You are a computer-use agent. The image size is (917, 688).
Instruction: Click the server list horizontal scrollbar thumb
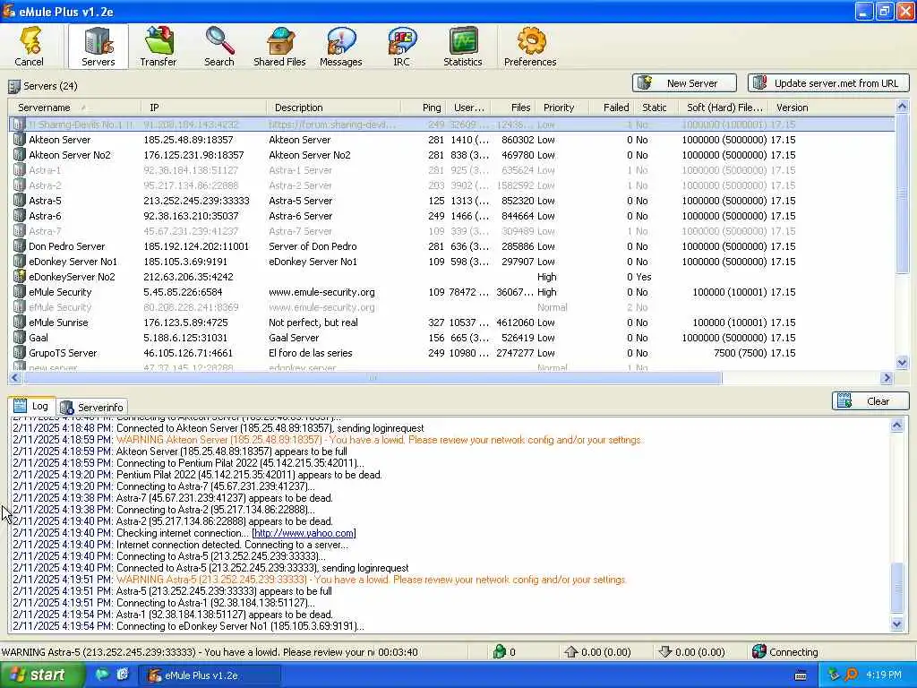point(372,378)
